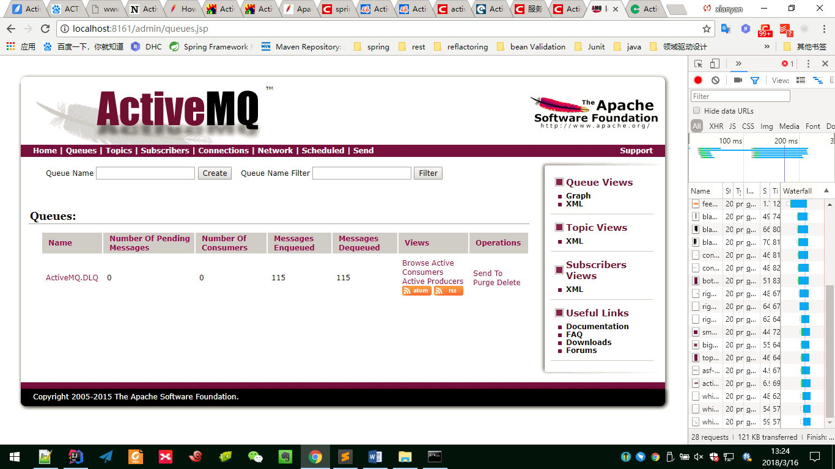
Task: Open the ActiveMQ.DLQ queue link
Action: (72, 277)
